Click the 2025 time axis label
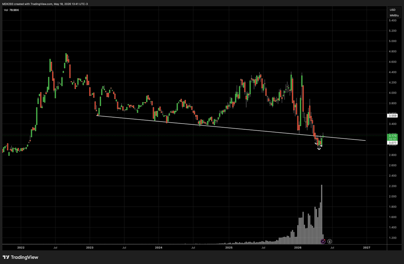Screen dimensions: 404x264 (229, 248)
